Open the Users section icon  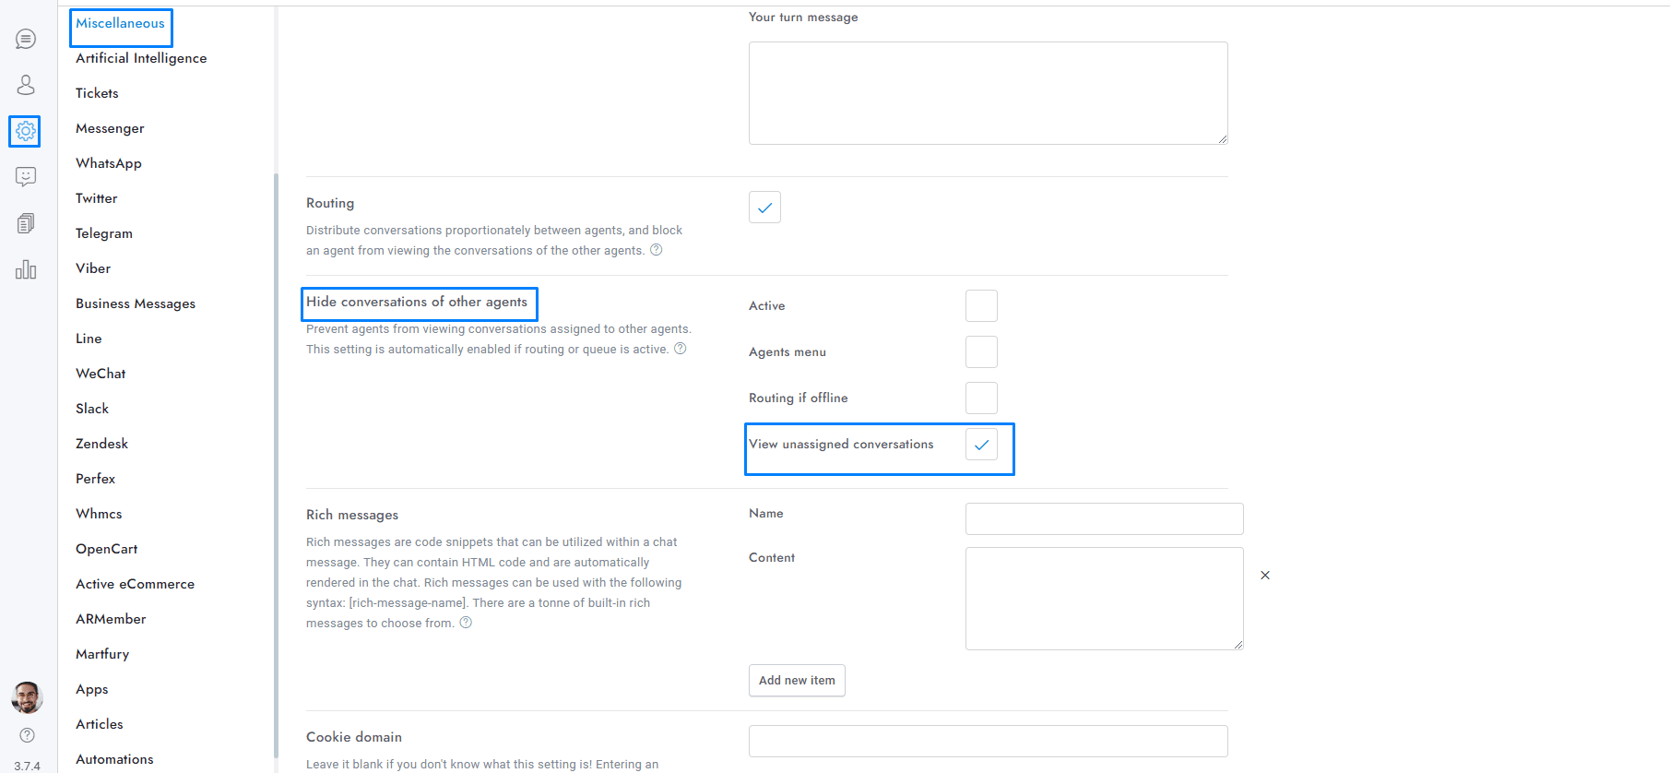26,85
